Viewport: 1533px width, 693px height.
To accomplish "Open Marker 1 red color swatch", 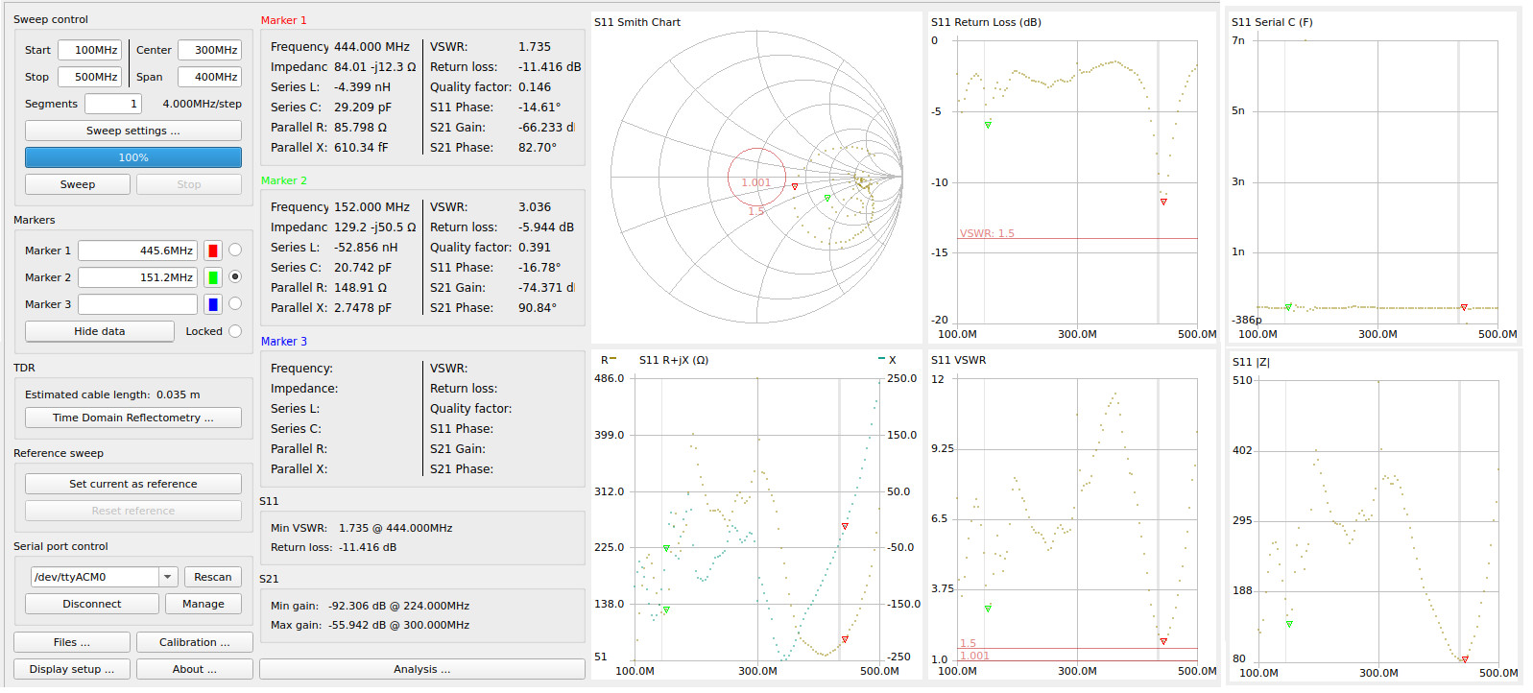I will tap(213, 251).
